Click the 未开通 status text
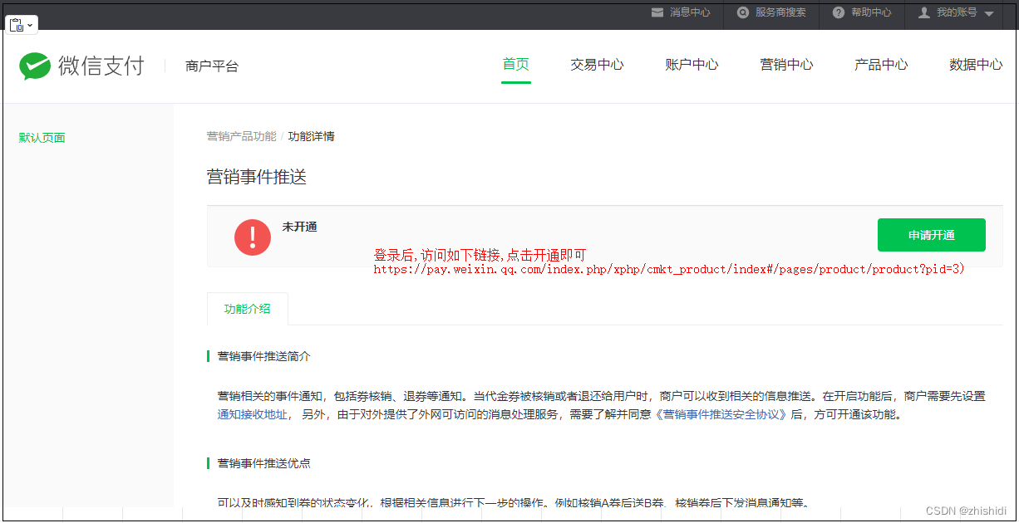The image size is (1019, 523). point(299,227)
